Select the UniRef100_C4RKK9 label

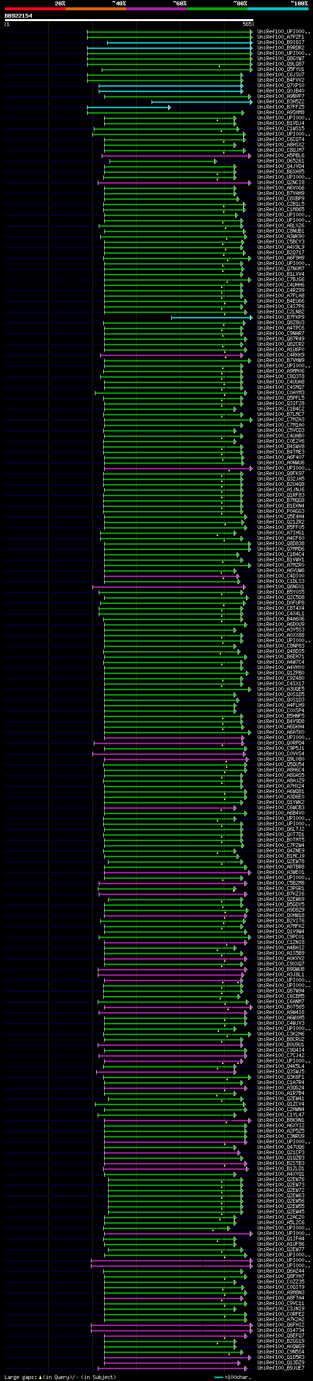(281, 354)
